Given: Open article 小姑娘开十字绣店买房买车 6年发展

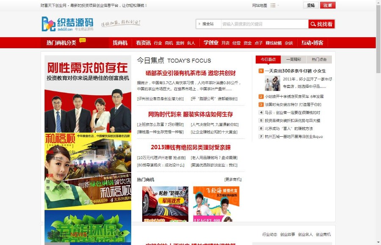Looking at the screenshot, I should [x=294, y=96].
